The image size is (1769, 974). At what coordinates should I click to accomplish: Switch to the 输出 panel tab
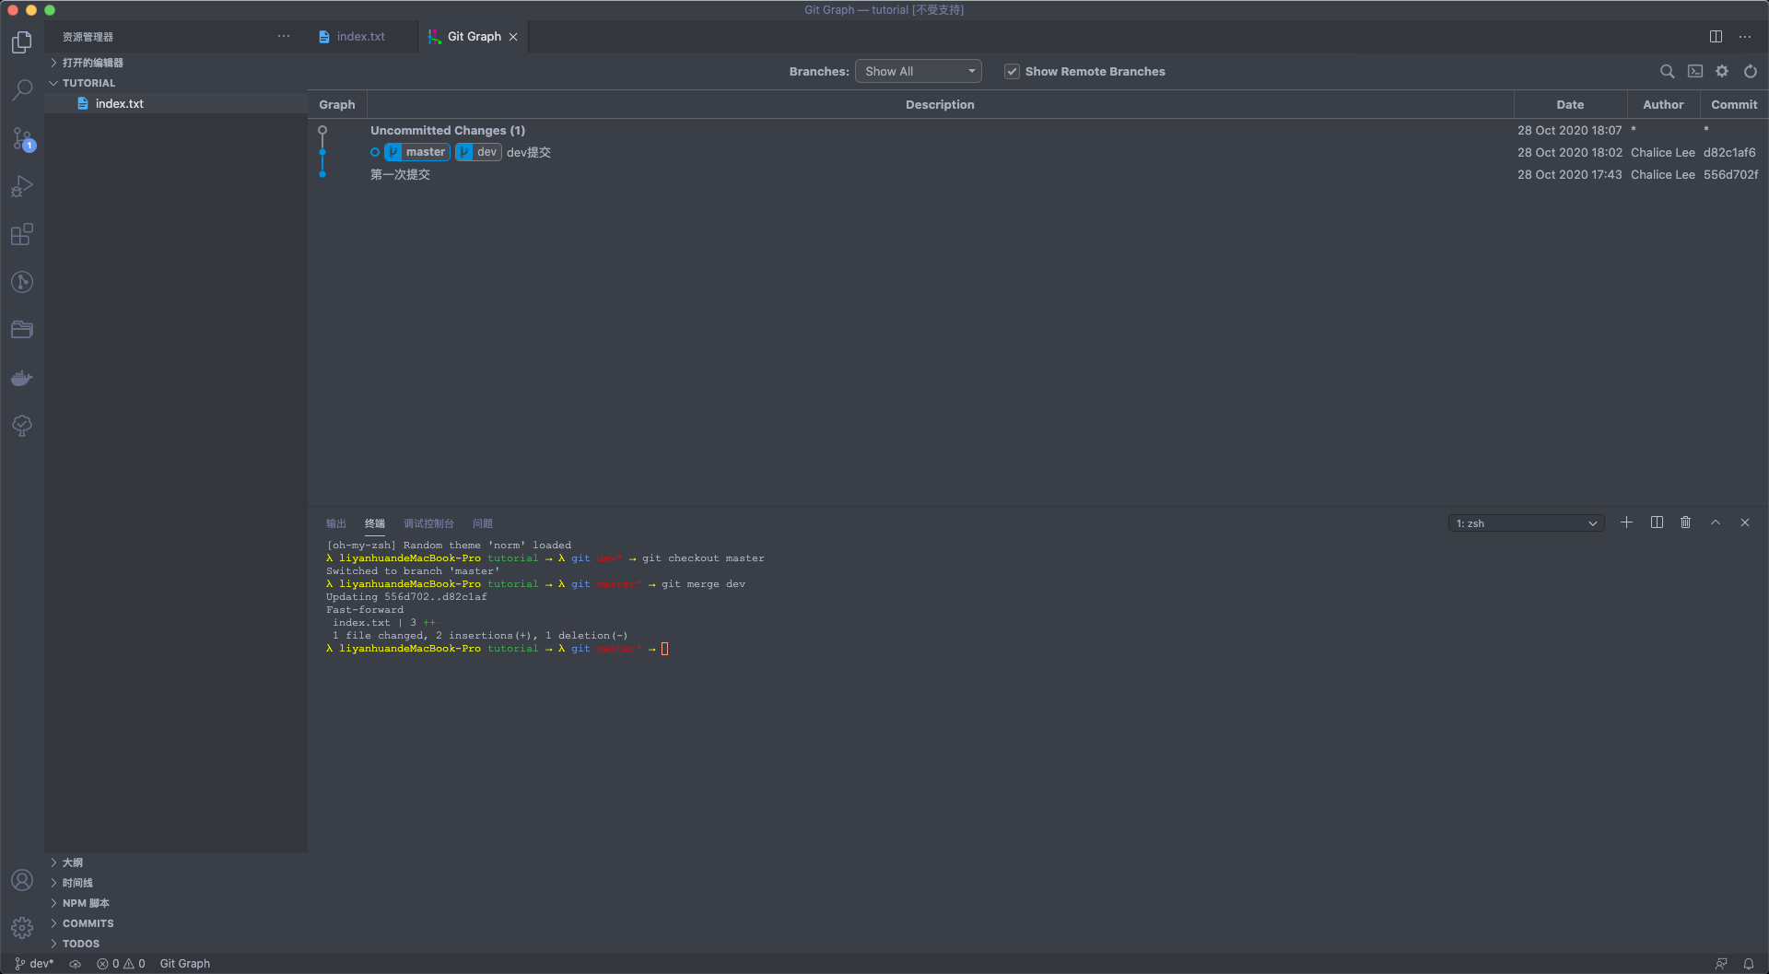pyautogui.click(x=336, y=523)
